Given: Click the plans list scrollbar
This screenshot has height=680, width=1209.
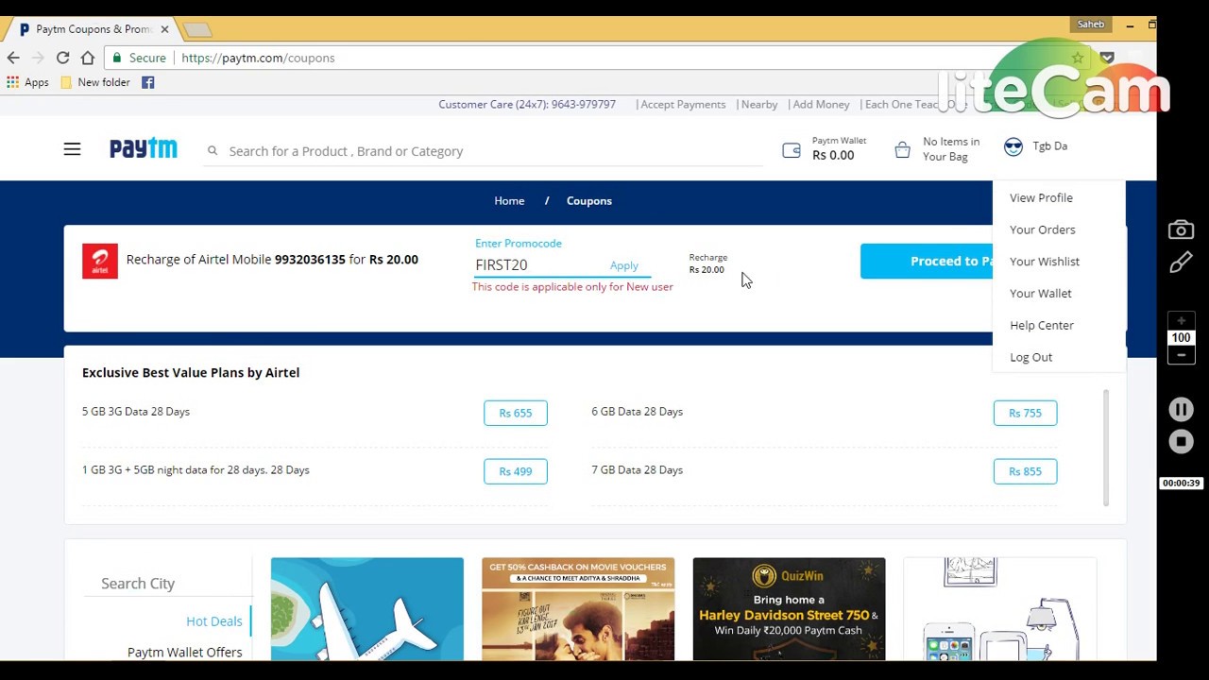Looking at the screenshot, I should coord(1105,447).
